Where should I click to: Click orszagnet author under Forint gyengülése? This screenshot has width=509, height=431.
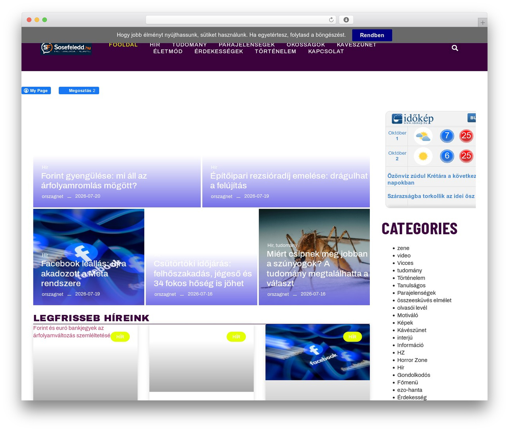[52, 196]
